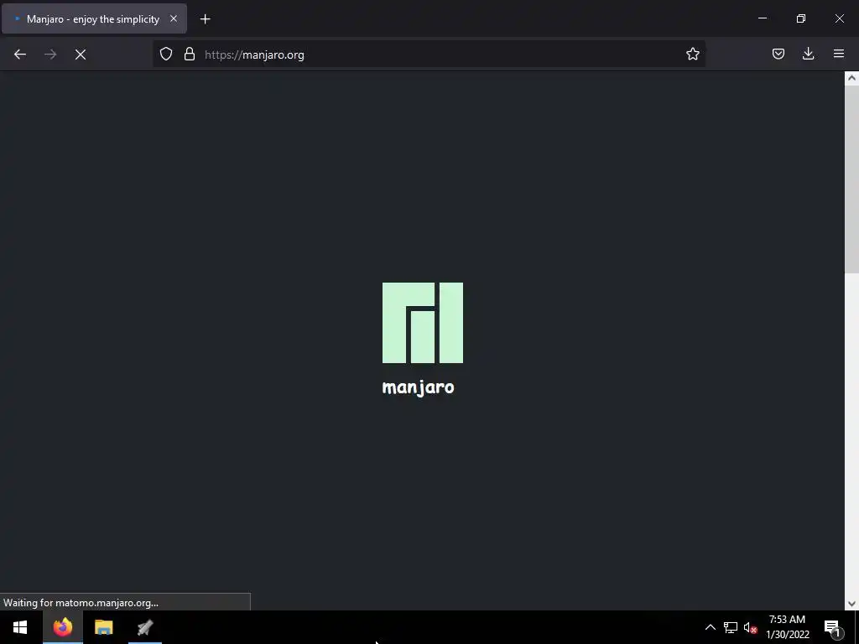Open the notification action center
Screen dimensions: 859x644
coord(833,628)
